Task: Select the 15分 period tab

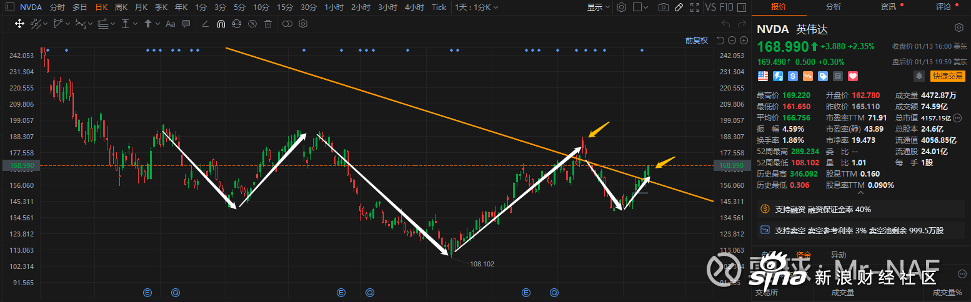Action: click(284, 7)
